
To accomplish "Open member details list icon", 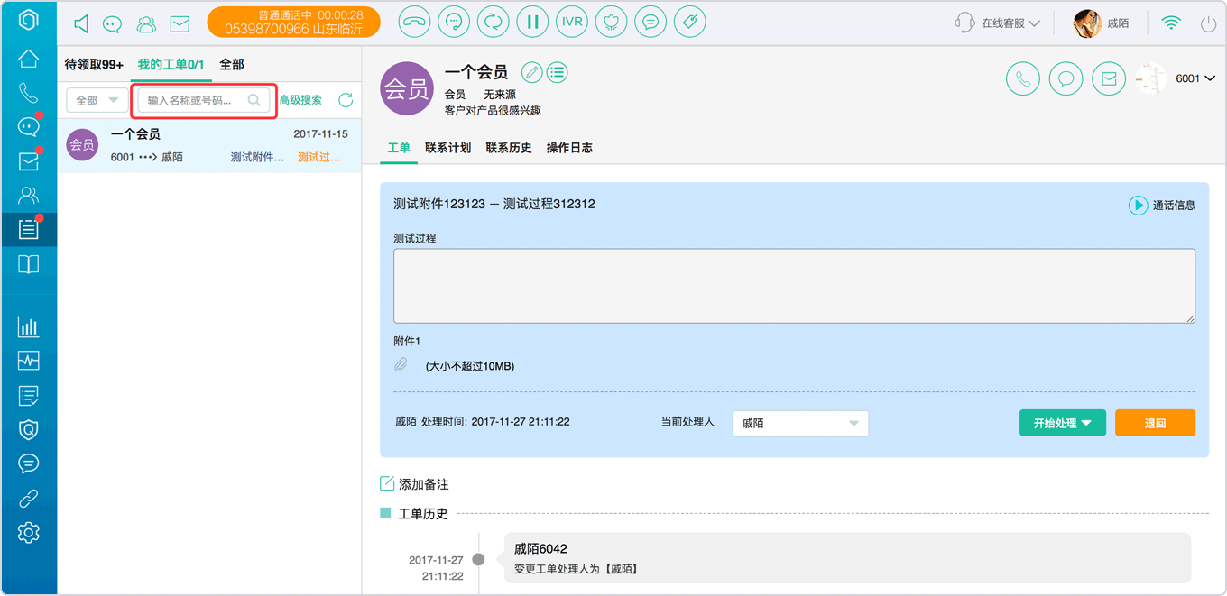I will coord(558,72).
